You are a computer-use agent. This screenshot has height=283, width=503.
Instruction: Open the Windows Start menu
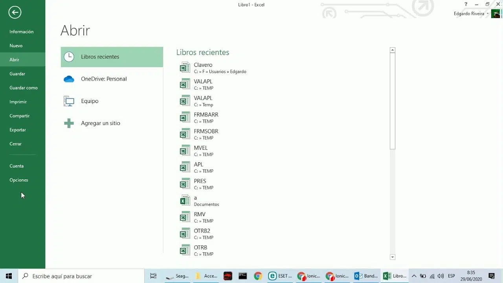click(x=9, y=276)
